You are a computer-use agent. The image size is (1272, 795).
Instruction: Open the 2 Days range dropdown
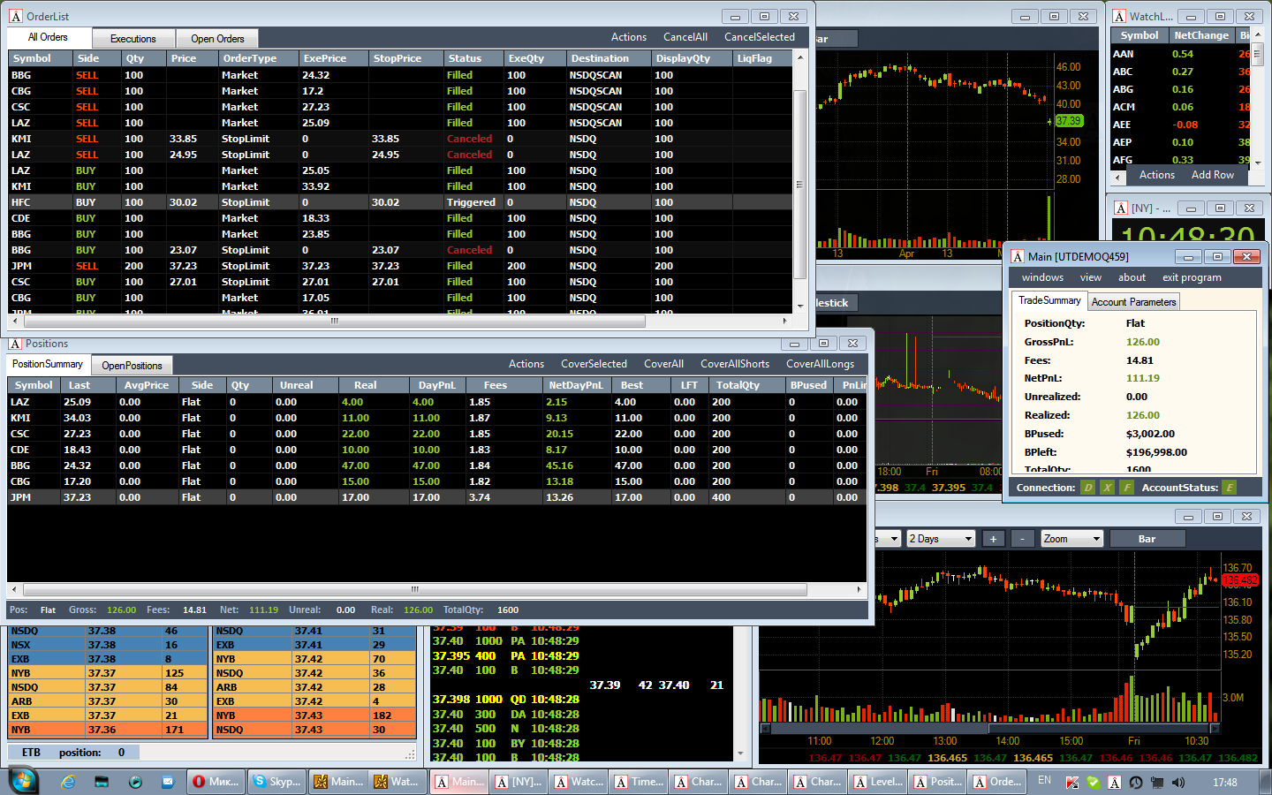(941, 539)
